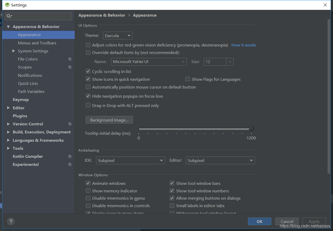Open the font Name dropdown

149,62
